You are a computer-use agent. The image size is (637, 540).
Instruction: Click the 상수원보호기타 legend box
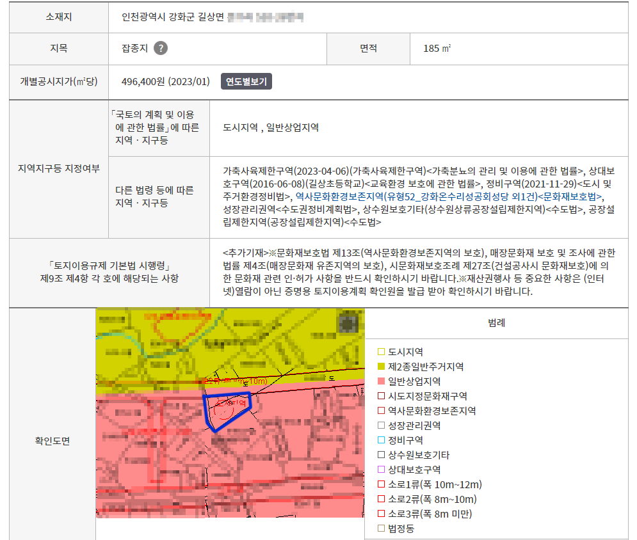point(381,455)
